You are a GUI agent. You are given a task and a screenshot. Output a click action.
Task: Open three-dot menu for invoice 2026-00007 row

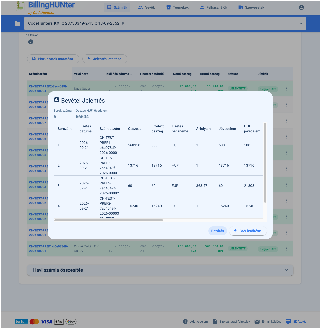[287, 121]
